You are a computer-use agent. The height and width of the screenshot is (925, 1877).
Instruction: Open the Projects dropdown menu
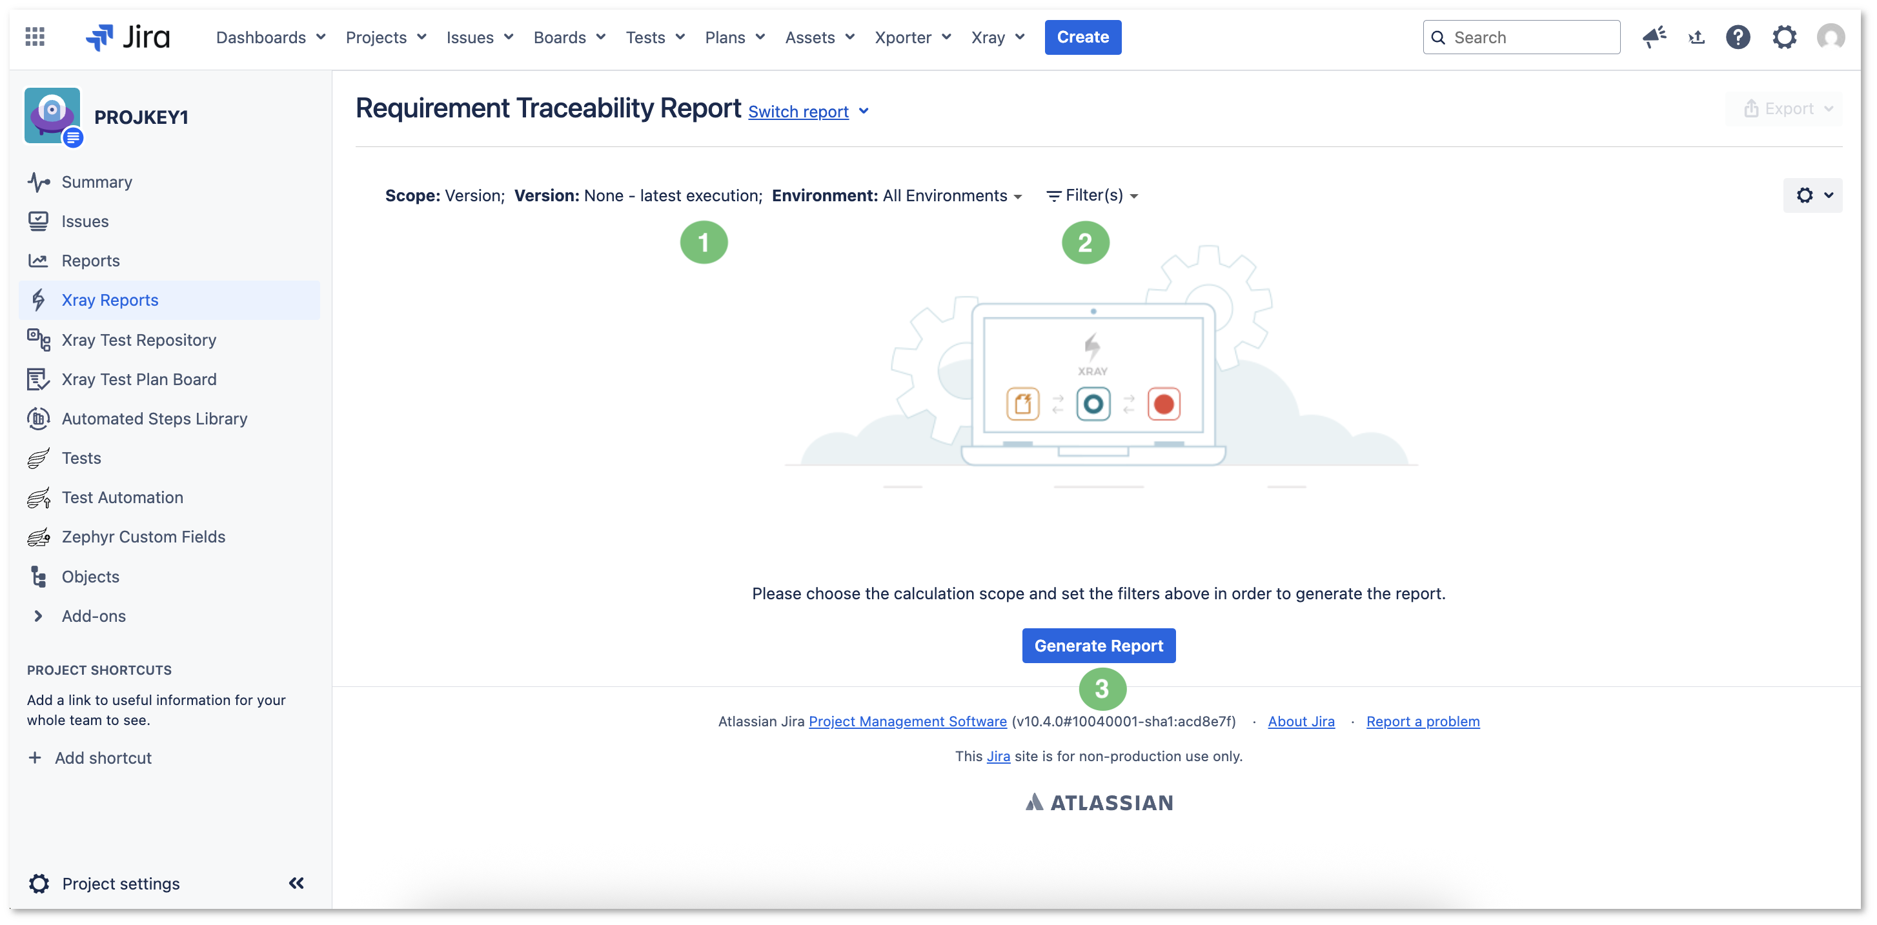386,37
